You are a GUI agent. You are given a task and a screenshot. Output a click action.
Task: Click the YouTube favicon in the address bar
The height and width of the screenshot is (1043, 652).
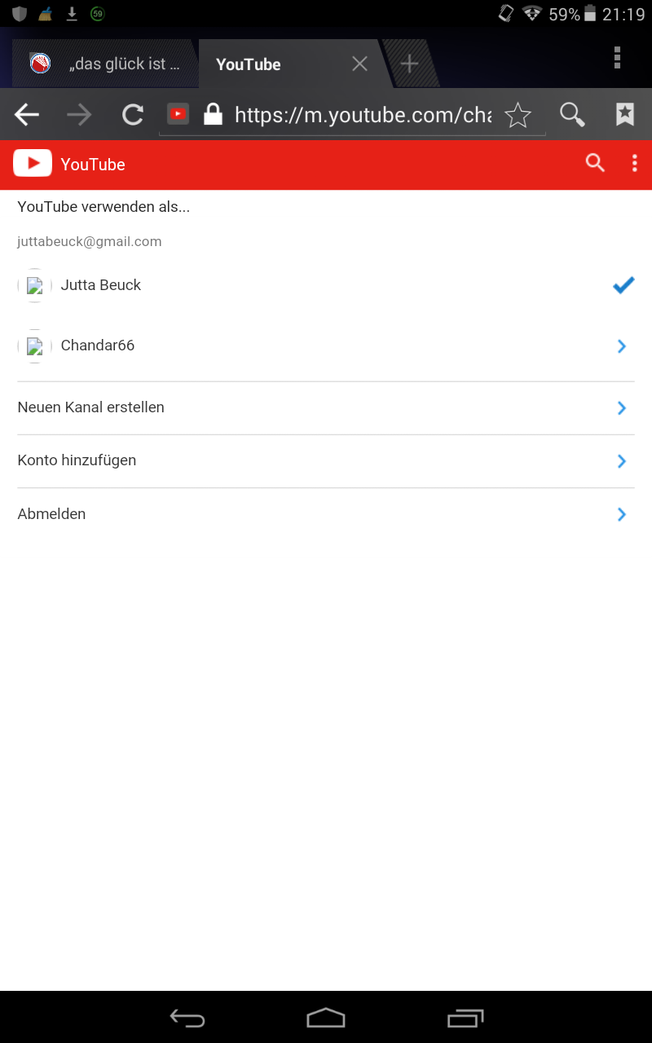click(177, 114)
